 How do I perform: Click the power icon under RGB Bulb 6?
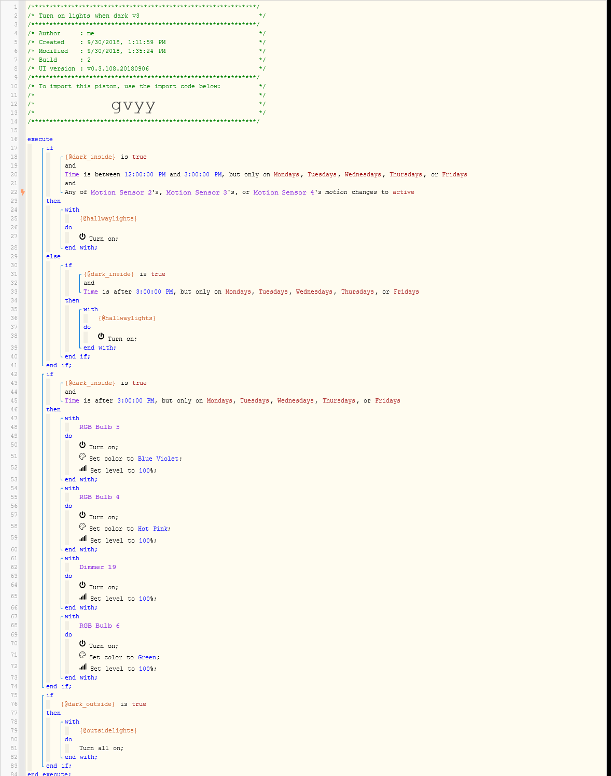82,644
